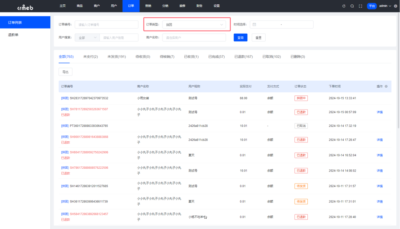Screen dimensions: 400x229
Task: Open the 商户 top menu
Action: [97, 6]
